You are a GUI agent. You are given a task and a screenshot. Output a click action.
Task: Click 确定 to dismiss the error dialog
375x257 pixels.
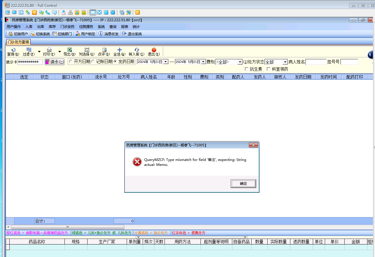click(x=243, y=184)
